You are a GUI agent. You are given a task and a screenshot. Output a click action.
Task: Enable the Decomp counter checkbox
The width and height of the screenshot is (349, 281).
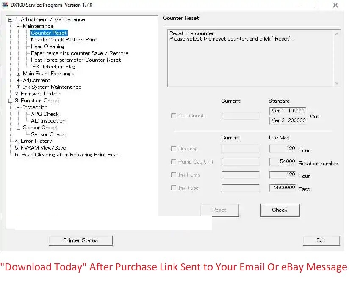tap(173, 149)
